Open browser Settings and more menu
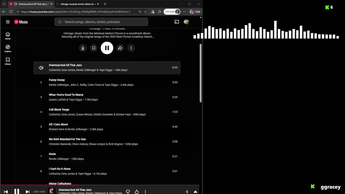The height and width of the screenshot is (194, 345). pyautogui.click(x=184, y=12)
